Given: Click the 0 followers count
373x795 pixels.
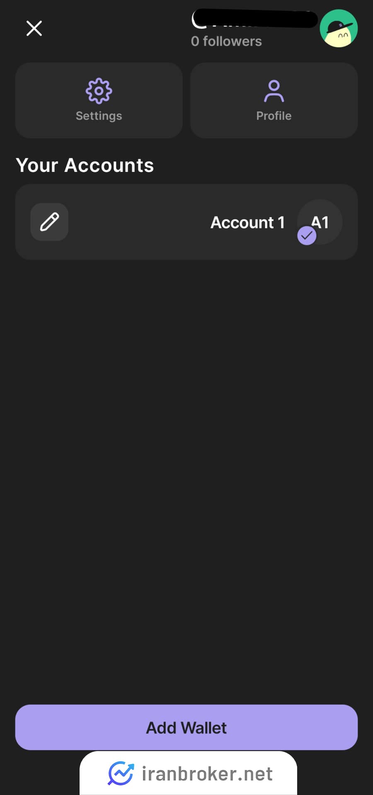Looking at the screenshot, I should coord(226,41).
